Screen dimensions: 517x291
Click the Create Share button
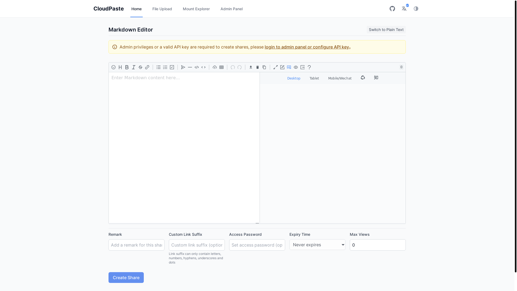[x=126, y=278]
